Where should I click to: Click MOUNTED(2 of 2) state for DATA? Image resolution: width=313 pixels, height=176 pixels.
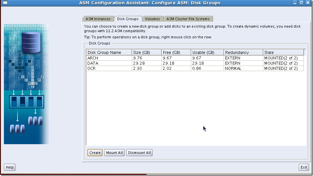pos(281,63)
